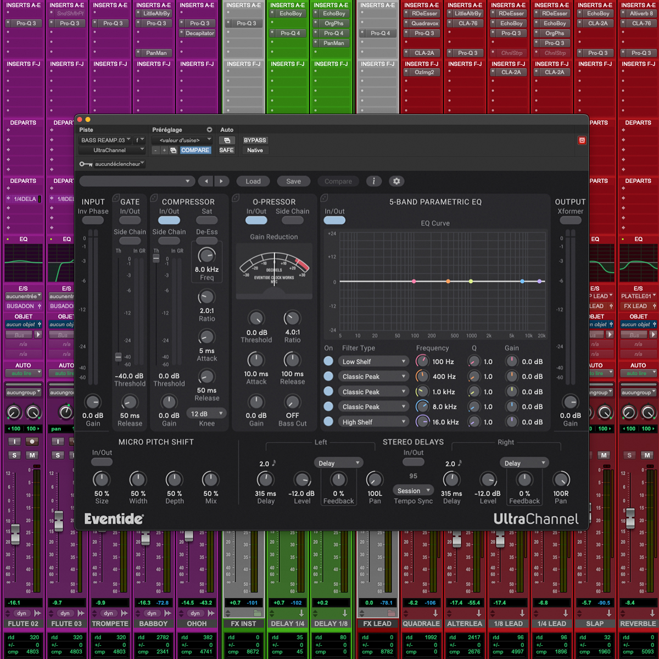The height and width of the screenshot is (659, 659).
Task: Open the Low Shelf filter type dropdown
Action: (373, 361)
